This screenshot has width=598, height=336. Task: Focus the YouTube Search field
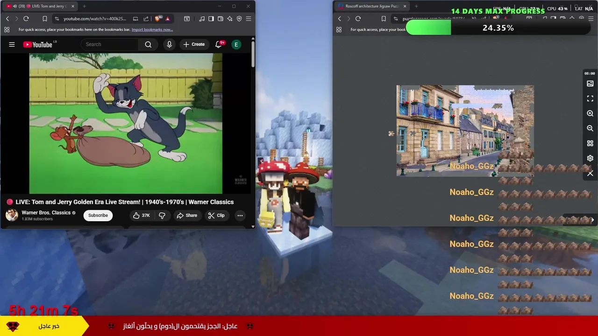[110, 44]
